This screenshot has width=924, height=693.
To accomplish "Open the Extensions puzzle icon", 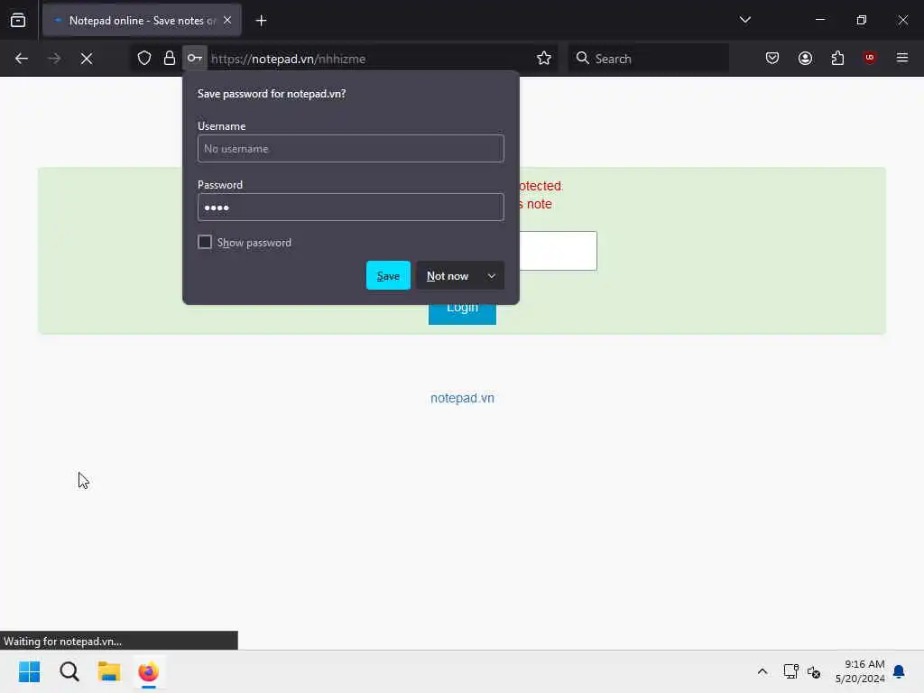I will pyautogui.click(x=837, y=58).
